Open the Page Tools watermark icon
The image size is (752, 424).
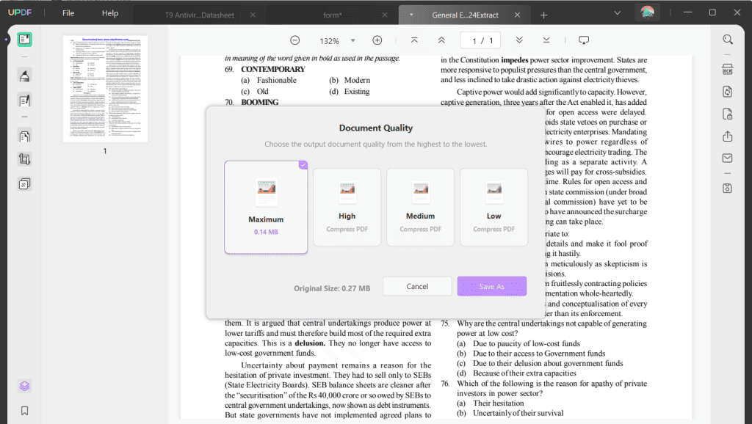click(x=24, y=184)
